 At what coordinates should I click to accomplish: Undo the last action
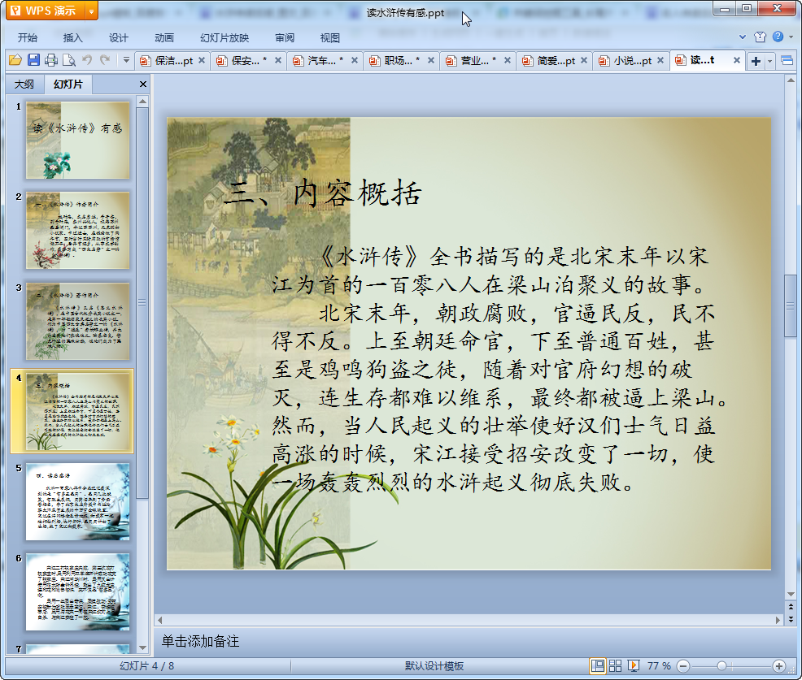coord(87,60)
